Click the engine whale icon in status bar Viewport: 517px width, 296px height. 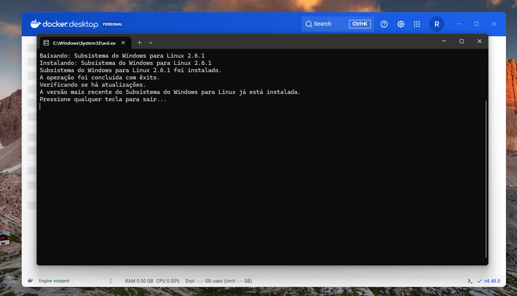pos(31,281)
